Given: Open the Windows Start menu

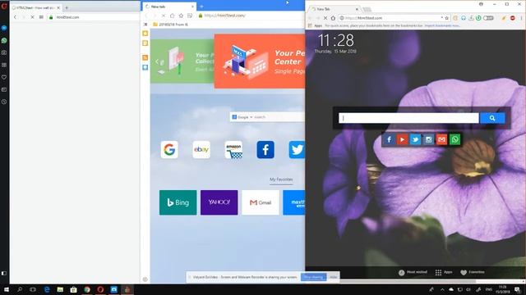Looking at the screenshot, I should [x=6, y=289].
